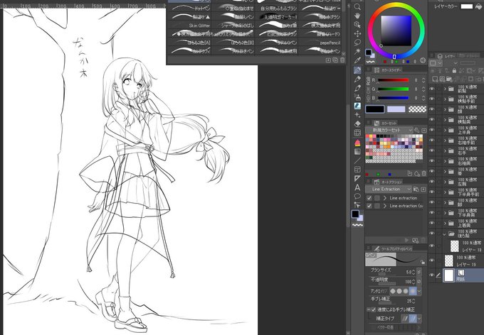The width and height of the screenshot is (484, 335).
Task: Open the レイヤー panel tab
Action: click(446, 56)
